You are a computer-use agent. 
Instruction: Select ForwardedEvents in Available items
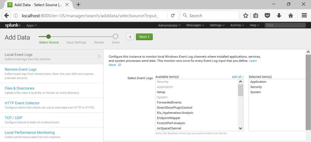[169, 102]
